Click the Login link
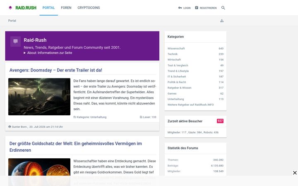 (187, 8)
